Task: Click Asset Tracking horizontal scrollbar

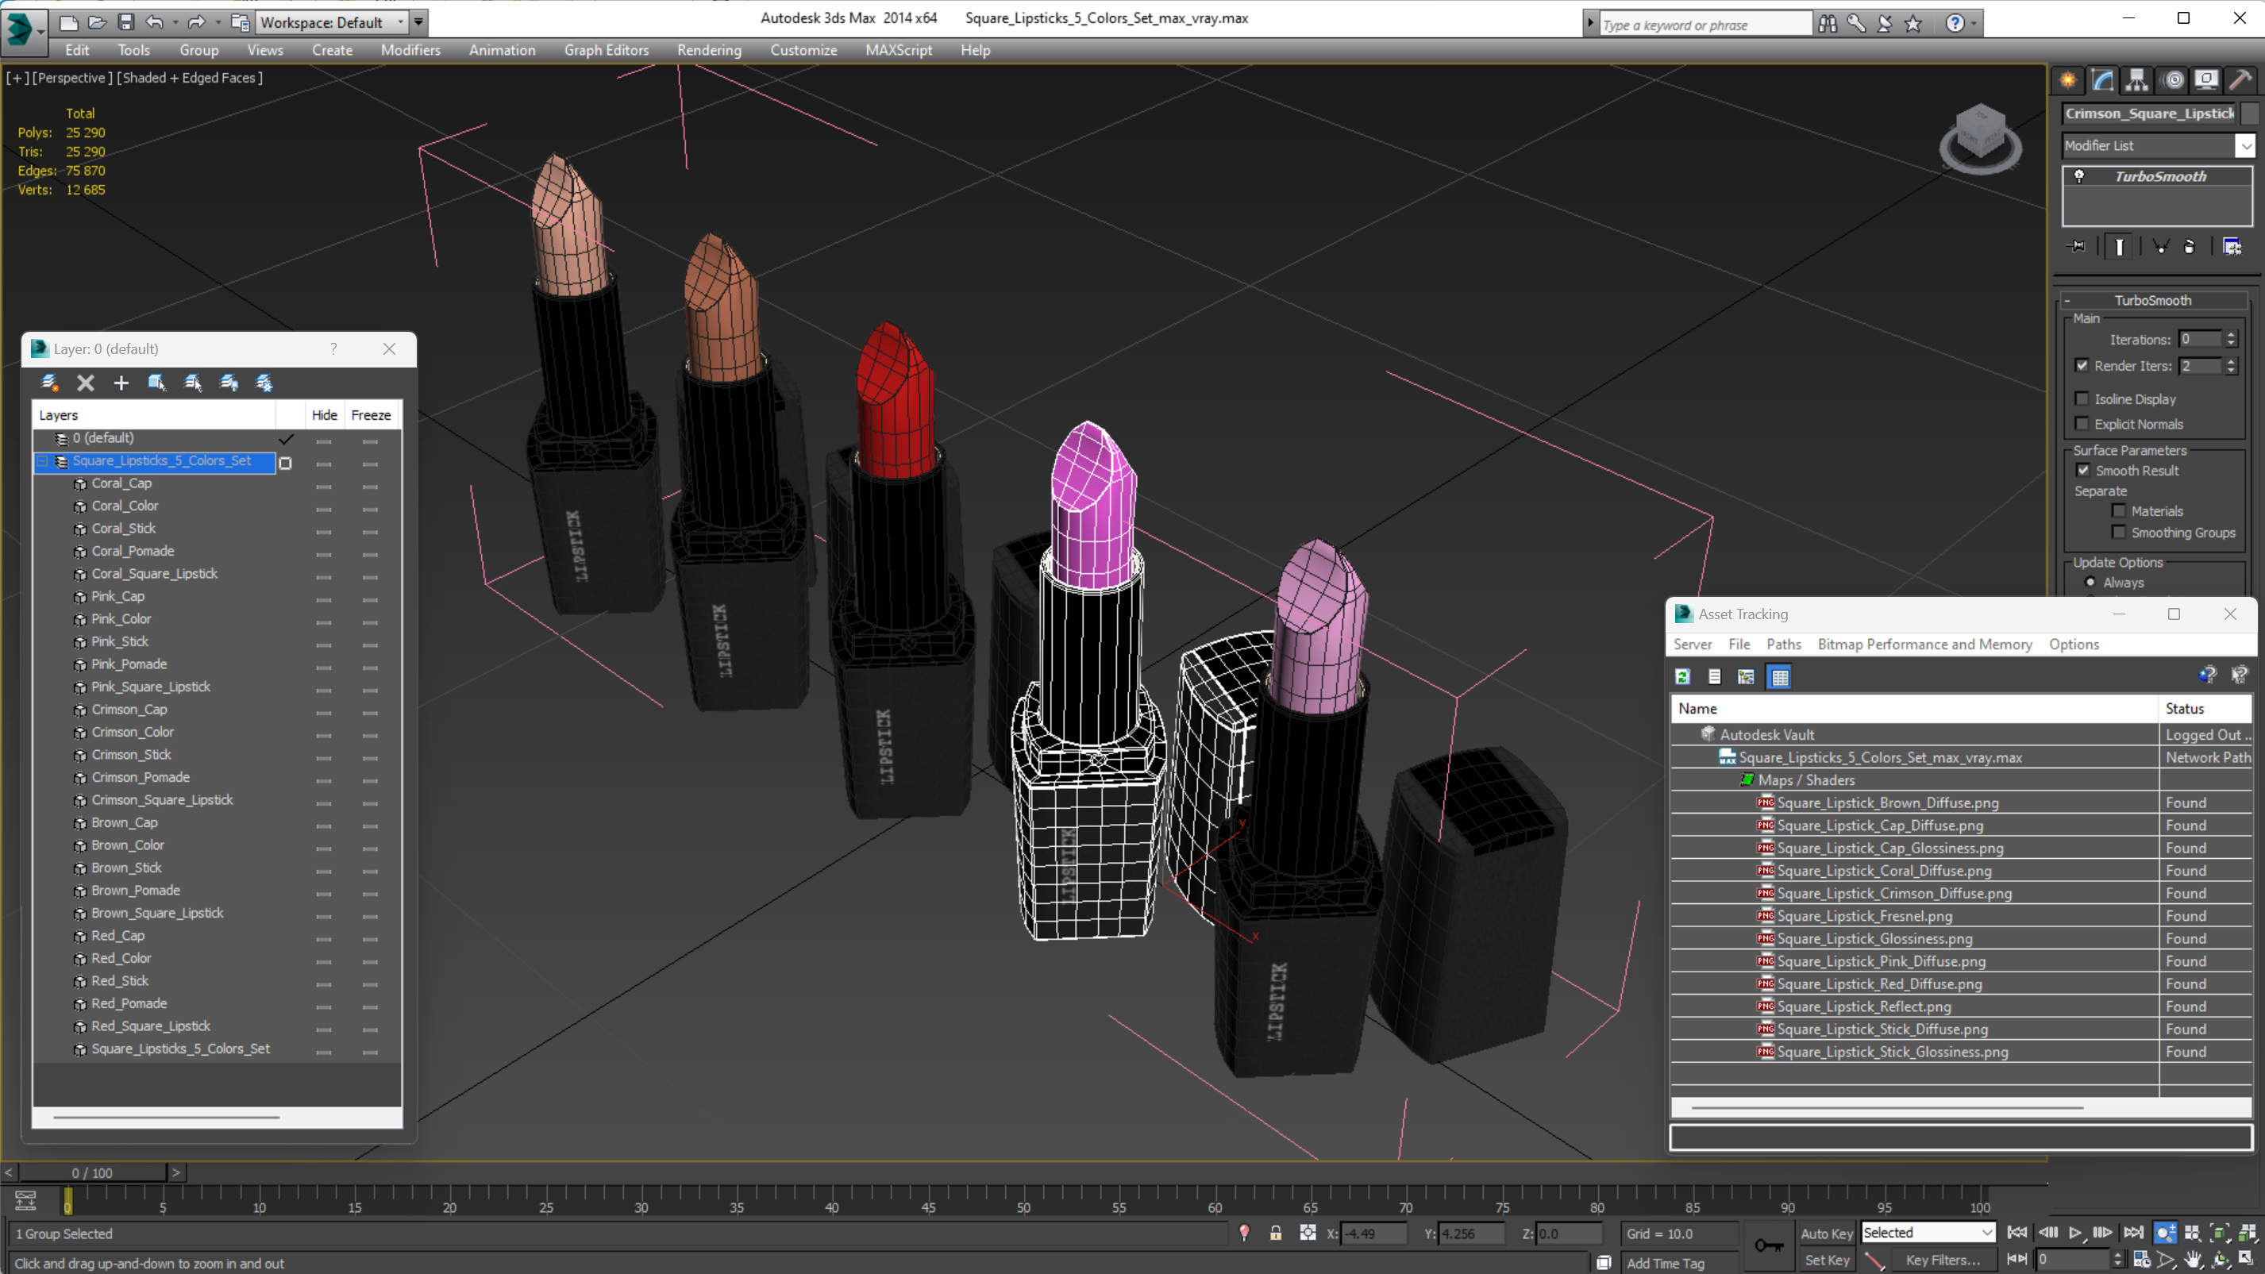Action: click(x=1886, y=1107)
